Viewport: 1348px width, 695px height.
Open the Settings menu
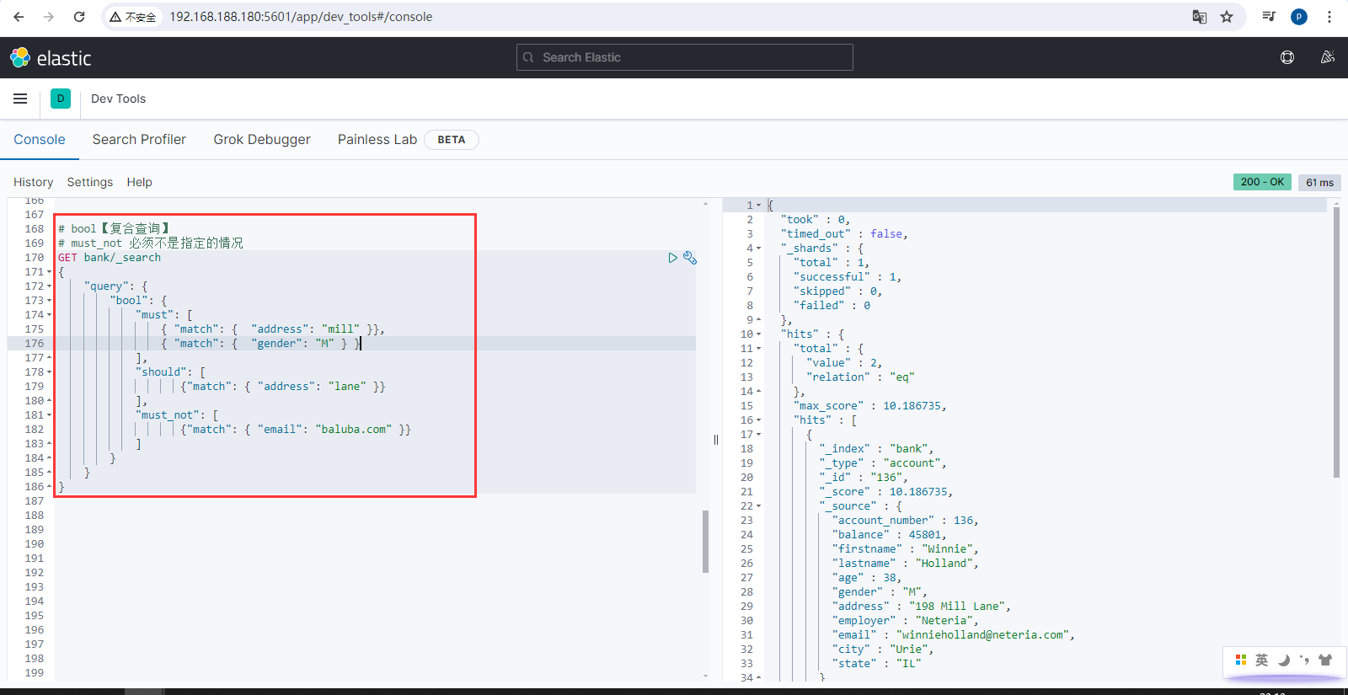click(x=90, y=182)
